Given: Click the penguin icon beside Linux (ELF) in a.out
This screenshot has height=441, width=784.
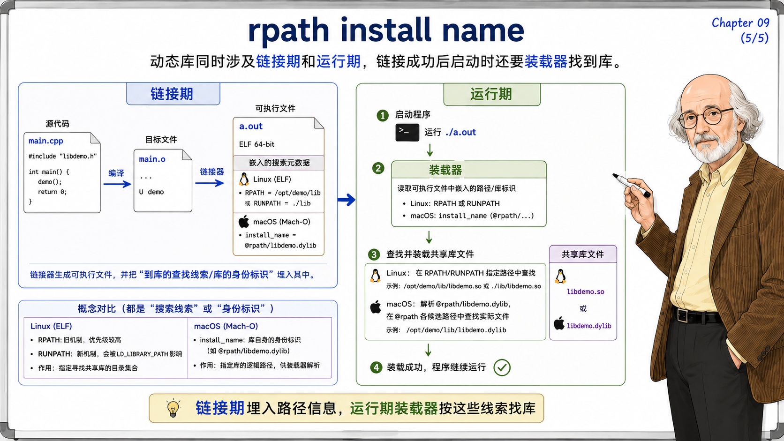Looking at the screenshot, I should (244, 179).
